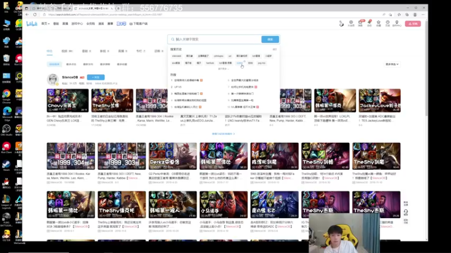Switch to the 专栏 results tab

click(140, 51)
